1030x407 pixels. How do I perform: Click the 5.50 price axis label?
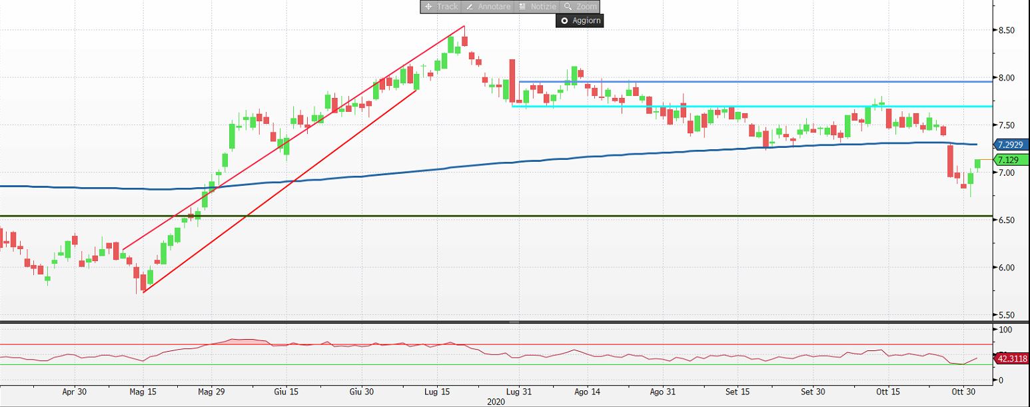pos(1006,315)
